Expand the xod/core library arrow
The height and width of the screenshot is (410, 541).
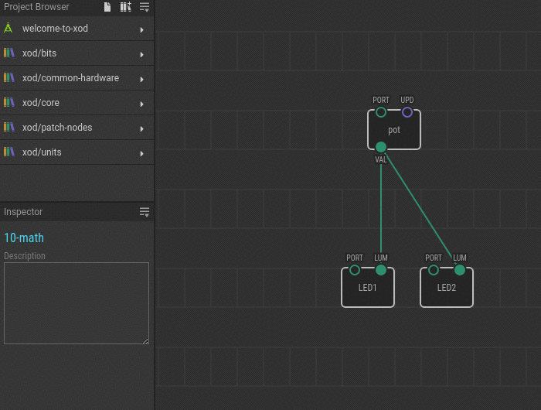[142, 104]
